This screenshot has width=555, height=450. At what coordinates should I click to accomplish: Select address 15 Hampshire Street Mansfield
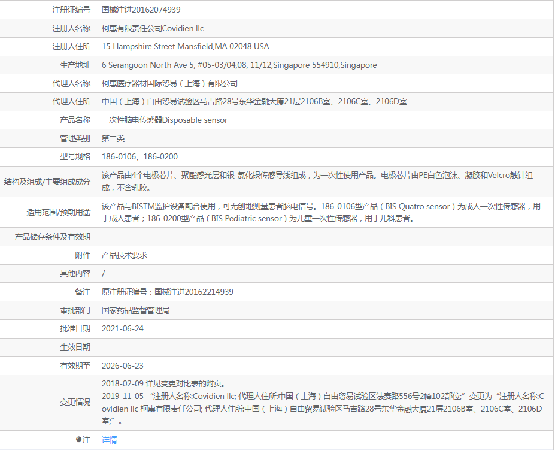[x=185, y=46]
